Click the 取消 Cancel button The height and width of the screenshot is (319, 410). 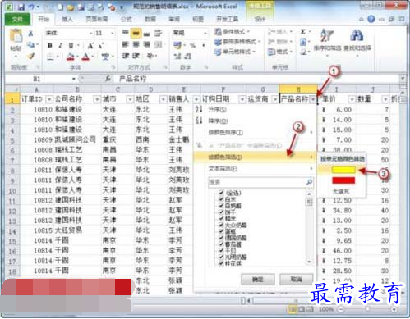pyautogui.click(x=296, y=280)
